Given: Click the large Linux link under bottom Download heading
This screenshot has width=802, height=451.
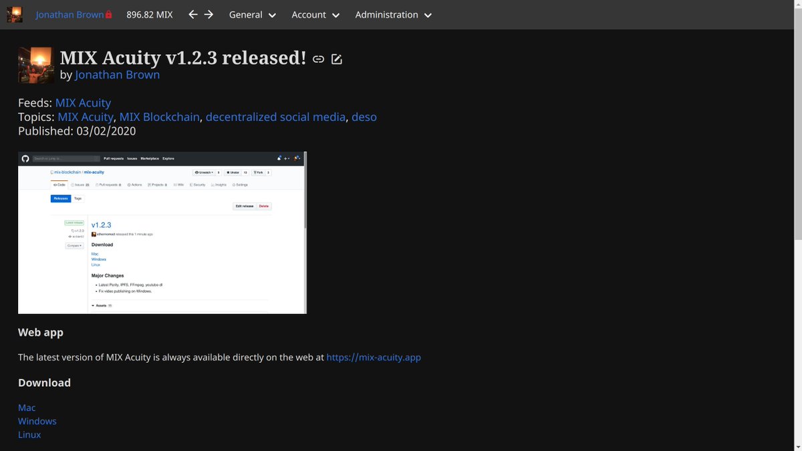Looking at the screenshot, I should click(x=29, y=434).
